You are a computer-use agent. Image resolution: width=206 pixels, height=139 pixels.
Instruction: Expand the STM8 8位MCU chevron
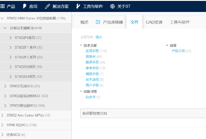(2, 125)
